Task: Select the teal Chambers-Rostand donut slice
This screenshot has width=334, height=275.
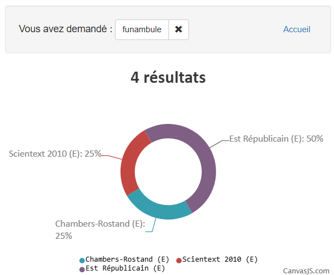Action: 158,209
